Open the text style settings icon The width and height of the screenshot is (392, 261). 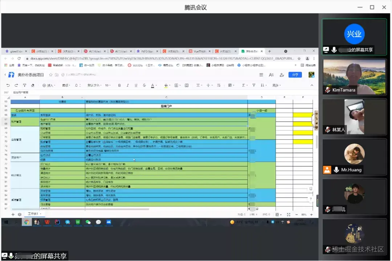tap(271, 75)
